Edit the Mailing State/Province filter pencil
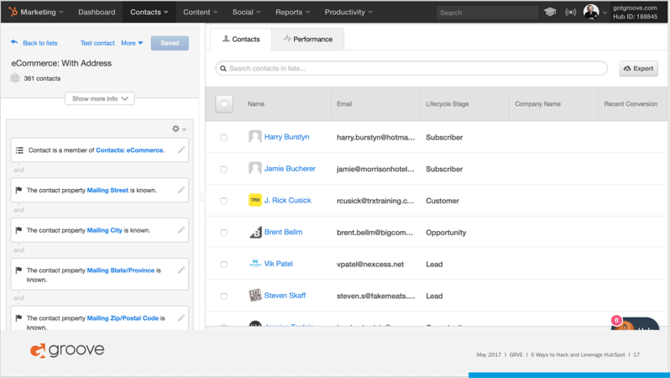Image resolution: width=670 pixels, height=378 pixels. pos(181,270)
